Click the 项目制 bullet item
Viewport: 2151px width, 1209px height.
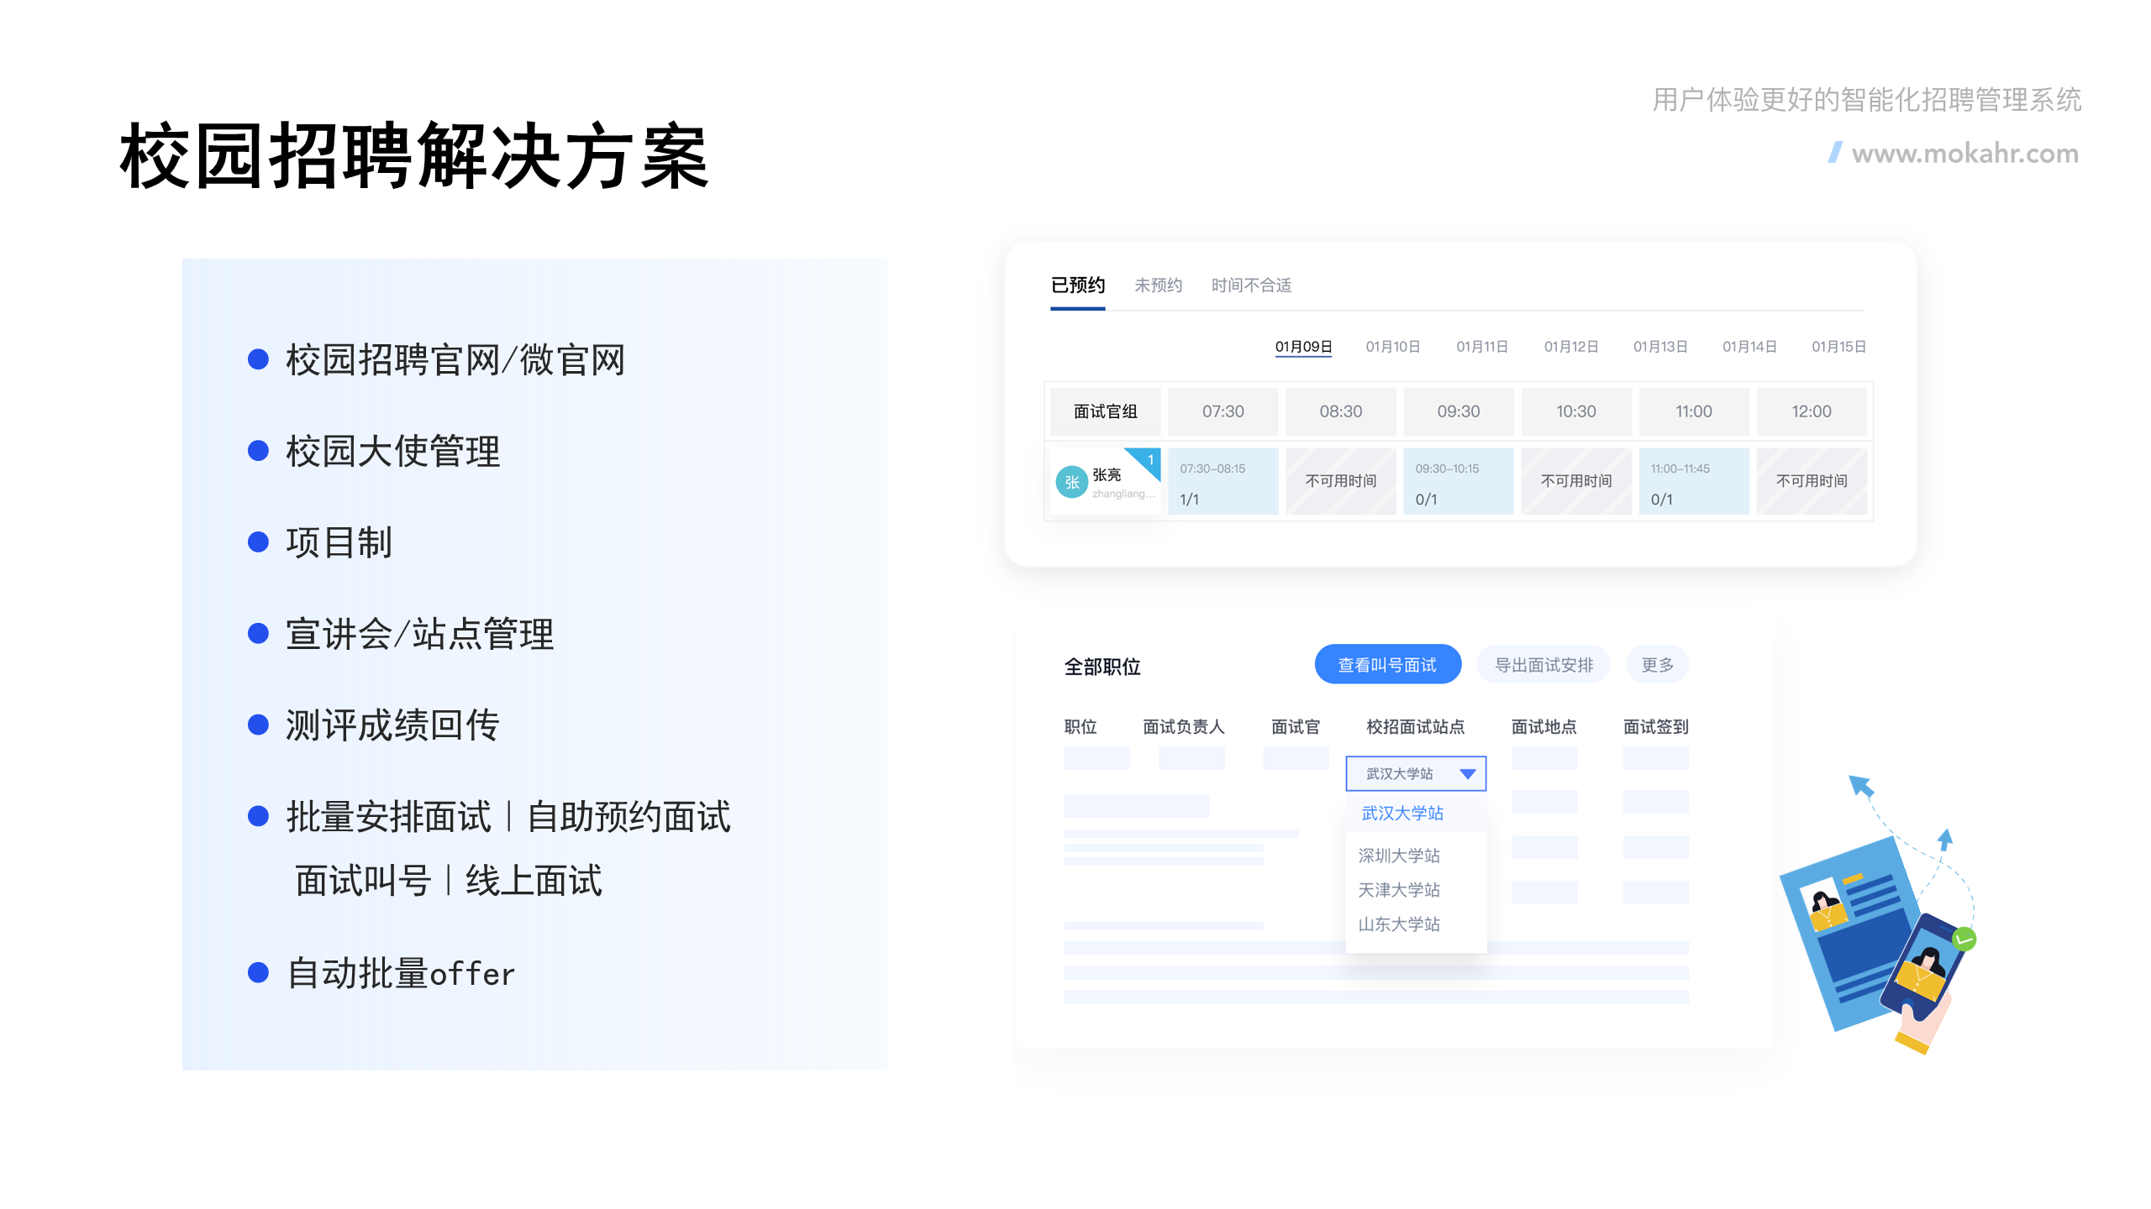(x=339, y=542)
